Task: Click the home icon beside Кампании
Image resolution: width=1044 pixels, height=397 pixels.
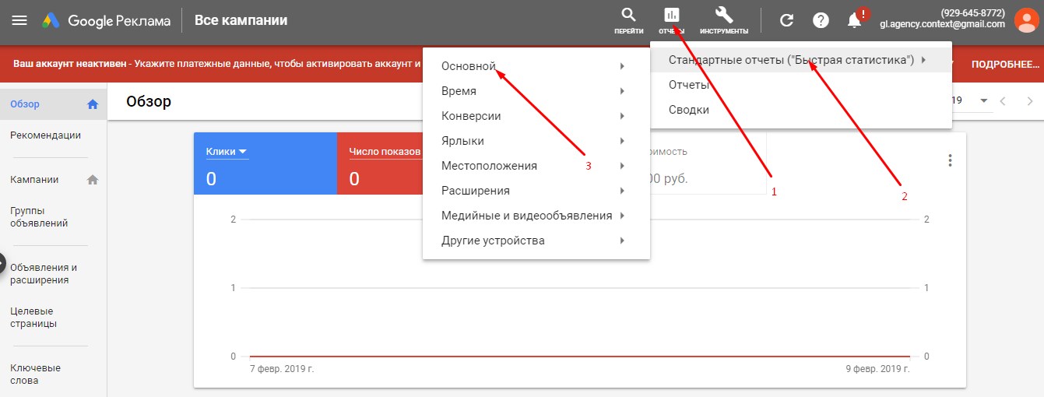Action: click(x=93, y=180)
